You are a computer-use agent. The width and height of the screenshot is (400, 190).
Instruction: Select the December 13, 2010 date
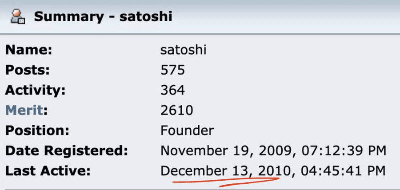point(225,171)
